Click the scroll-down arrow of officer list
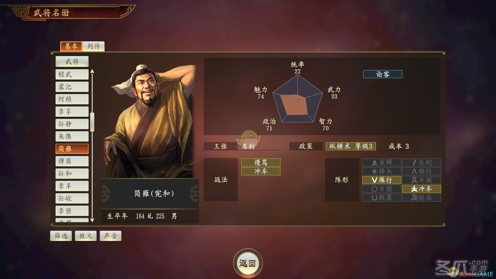This screenshot has width=496, height=279. point(92,220)
